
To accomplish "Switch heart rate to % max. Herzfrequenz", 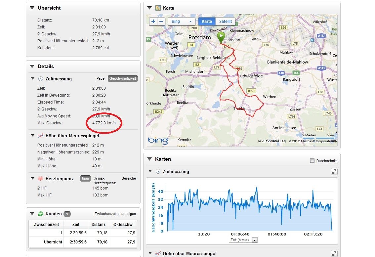I will point(104,181).
